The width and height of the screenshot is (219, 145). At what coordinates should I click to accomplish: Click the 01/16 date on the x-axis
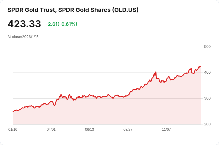(13, 130)
